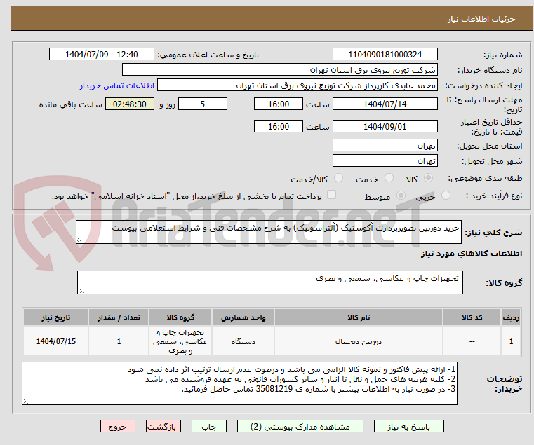This screenshot has height=445, width=534.
Task: Open مشاهده مدارک پیوستی (2) attachments
Action: [300, 426]
